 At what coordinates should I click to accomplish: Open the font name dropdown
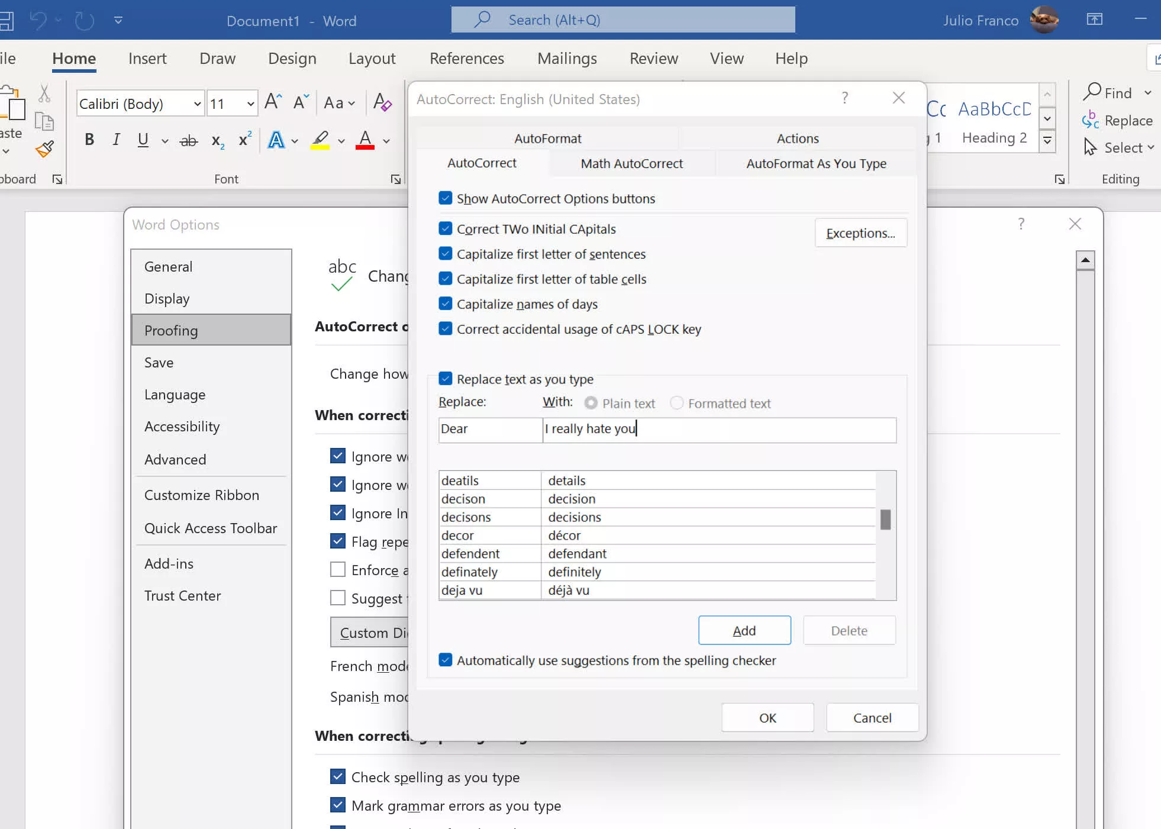(x=197, y=104)
